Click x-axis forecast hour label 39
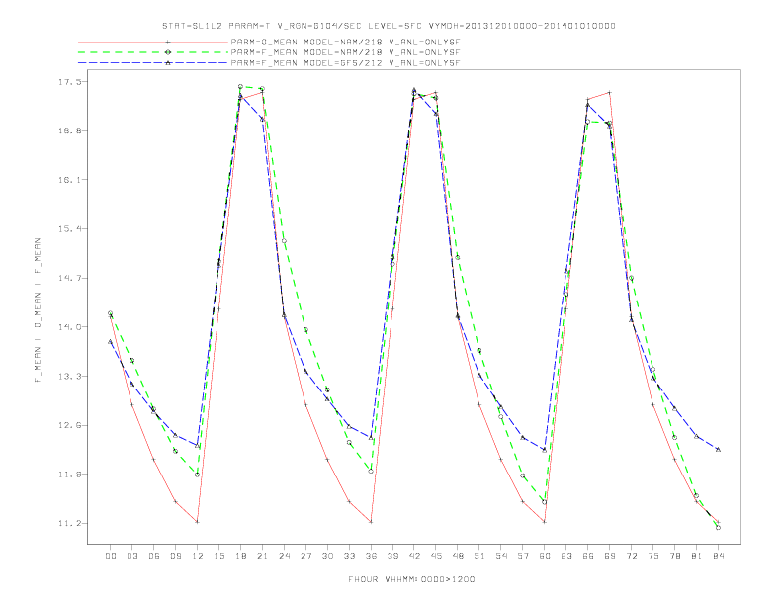This screenshot has width=783, height=605. [392, 556]
